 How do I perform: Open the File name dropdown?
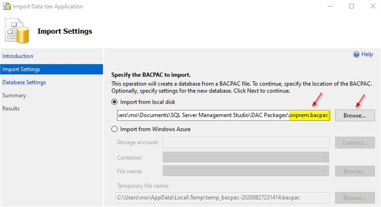pyautogui.click(x=246, y=171)
